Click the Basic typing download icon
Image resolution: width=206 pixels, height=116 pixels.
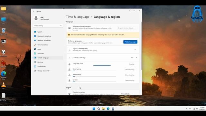coord(70,70)
